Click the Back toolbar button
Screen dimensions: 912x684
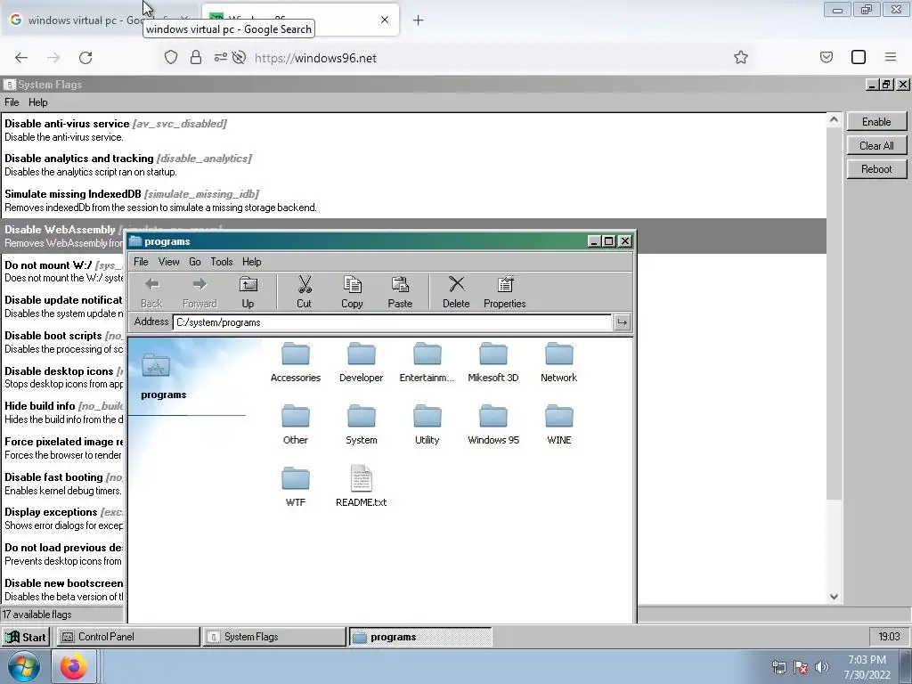click(x=151, y=292)
